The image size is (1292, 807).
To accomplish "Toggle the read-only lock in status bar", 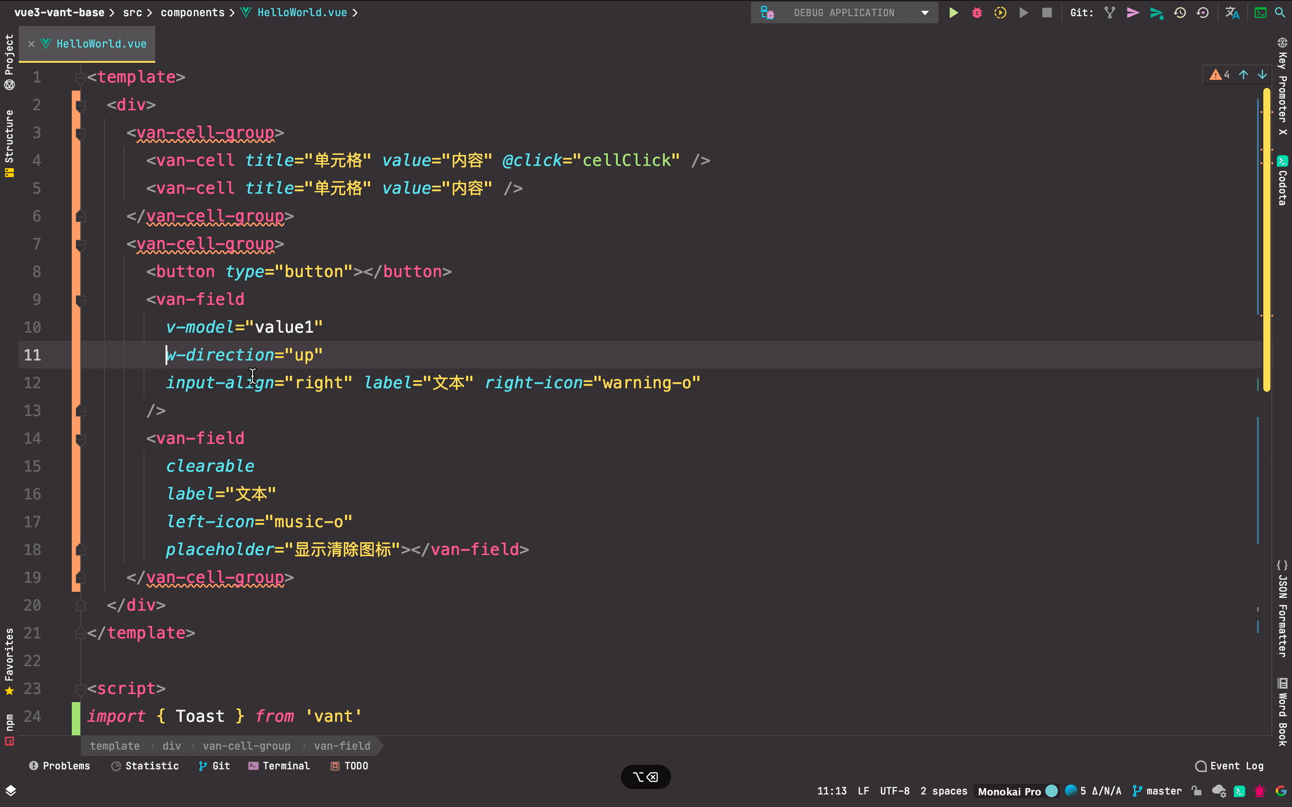I will click(x=1196, y=791).
